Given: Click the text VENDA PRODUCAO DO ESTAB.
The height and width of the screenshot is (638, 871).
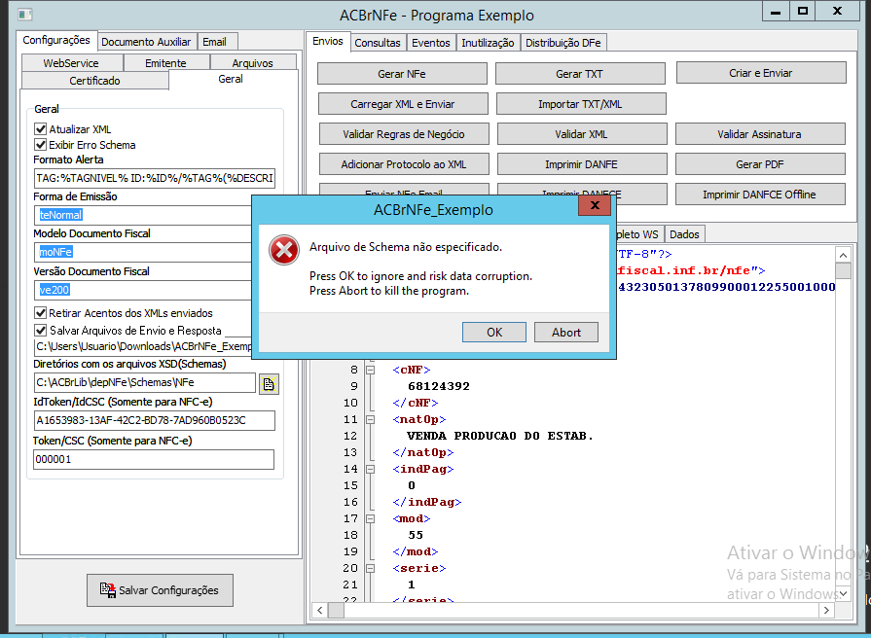Looking at the screenshot, I should pos(500,436).
